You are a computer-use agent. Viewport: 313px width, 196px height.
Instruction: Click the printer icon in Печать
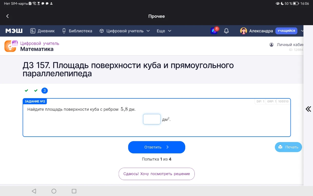(280, 147)
